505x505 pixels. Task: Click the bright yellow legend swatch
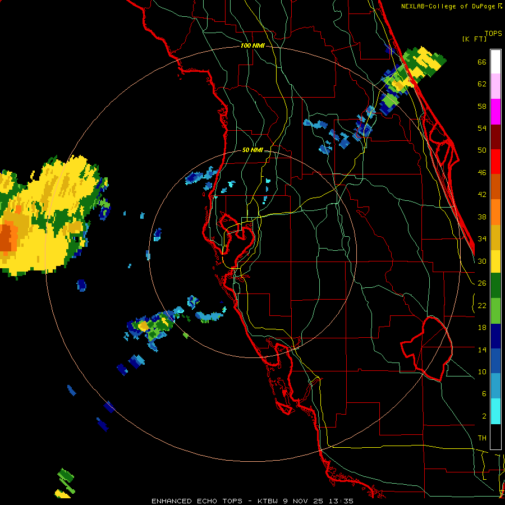(x=495, y=261)
